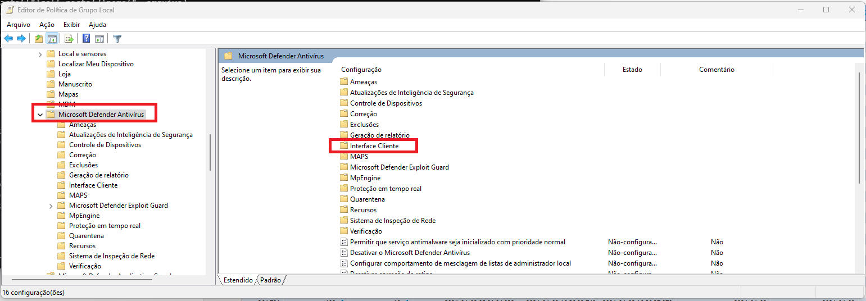Toggle the action pane show/hide icon

tap(99, 39)
